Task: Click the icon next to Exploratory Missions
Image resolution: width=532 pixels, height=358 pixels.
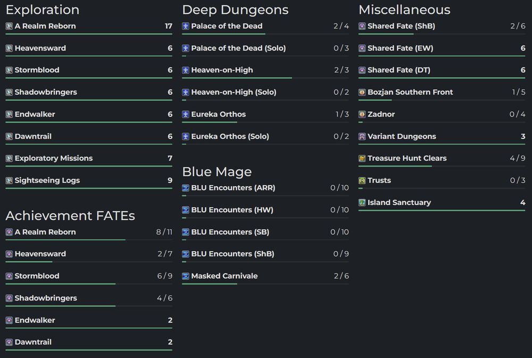Action: (x=9, y=159)
